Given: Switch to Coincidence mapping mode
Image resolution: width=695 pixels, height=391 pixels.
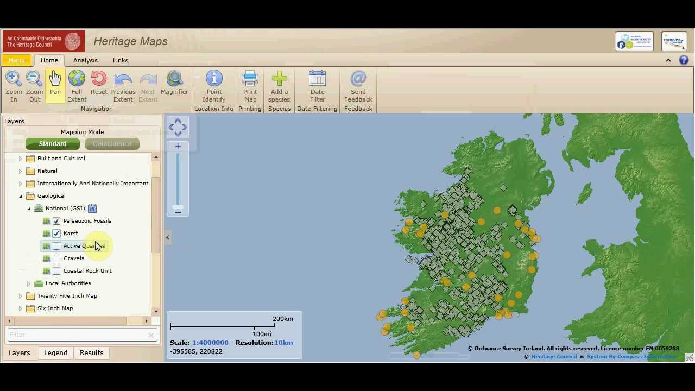Looking at the screenshot, I should (x=112, y=144).
